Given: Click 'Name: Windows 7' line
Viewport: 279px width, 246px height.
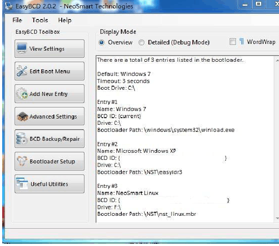Looking at the screenshot, I should pos(122,109).
